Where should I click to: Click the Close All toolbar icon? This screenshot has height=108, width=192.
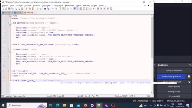(19, 9)
